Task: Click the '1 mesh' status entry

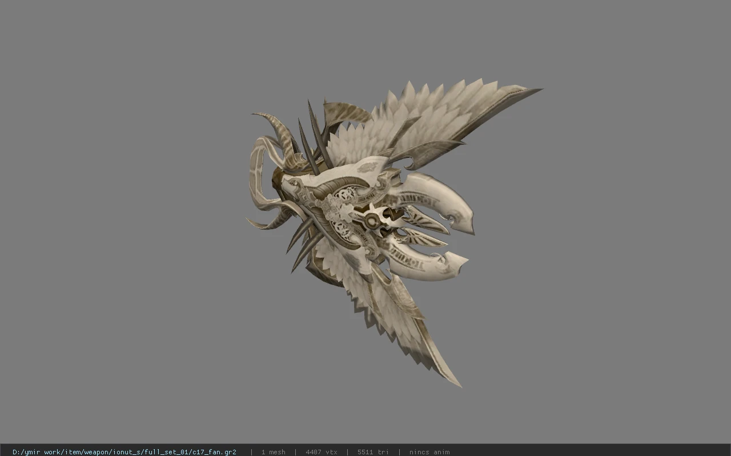Action: click(x=274, y=452)
